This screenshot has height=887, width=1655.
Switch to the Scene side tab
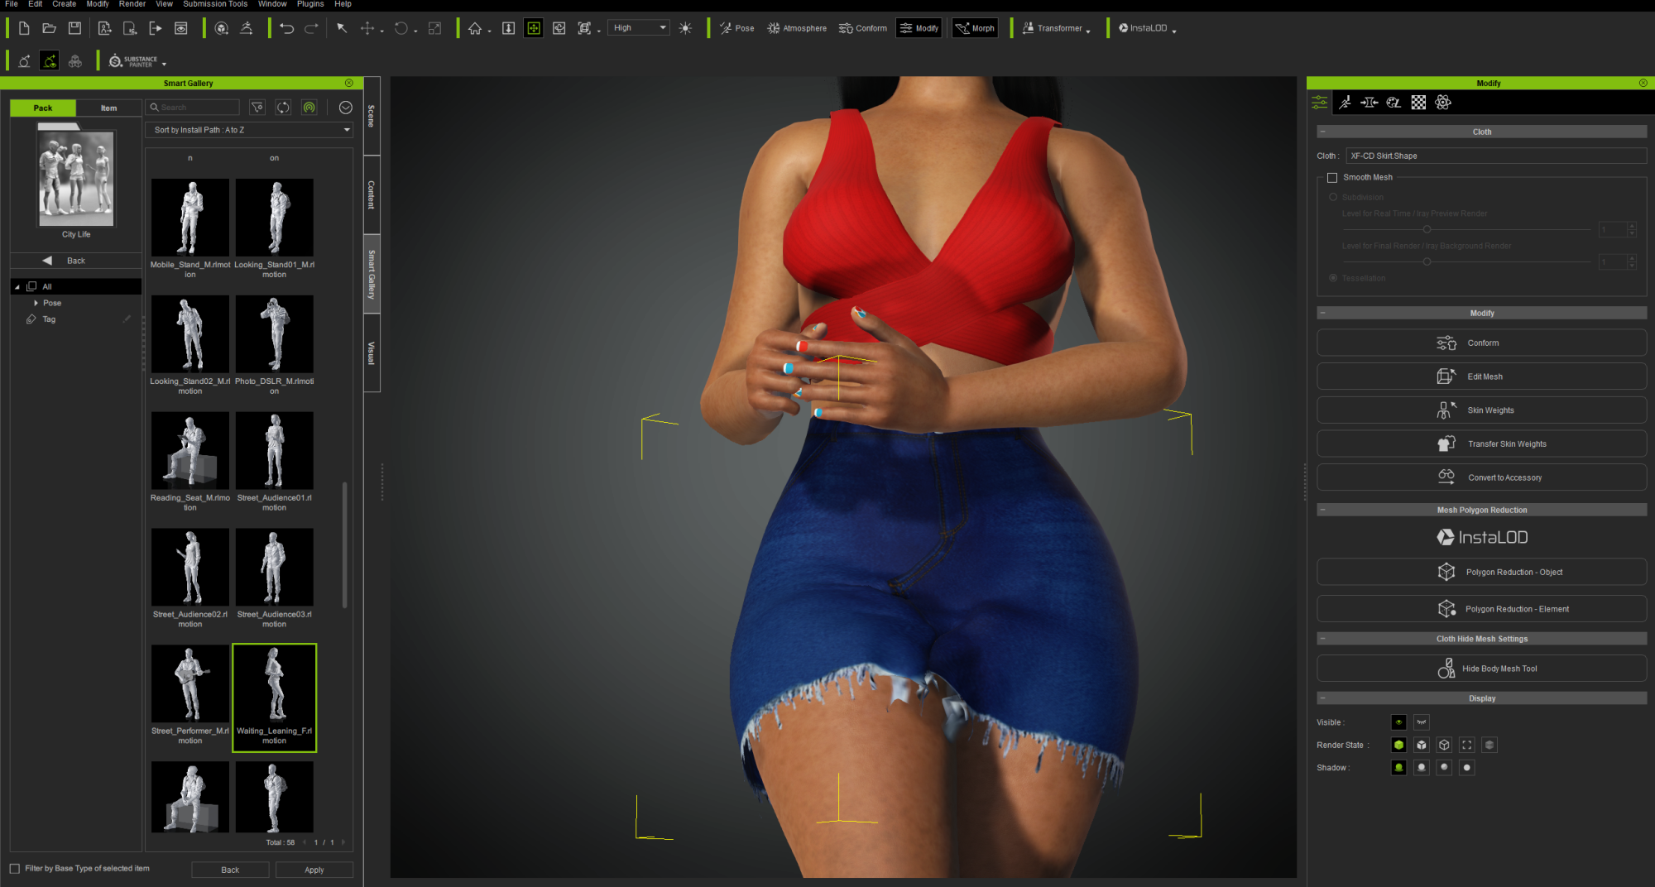[x=372, y=116]
